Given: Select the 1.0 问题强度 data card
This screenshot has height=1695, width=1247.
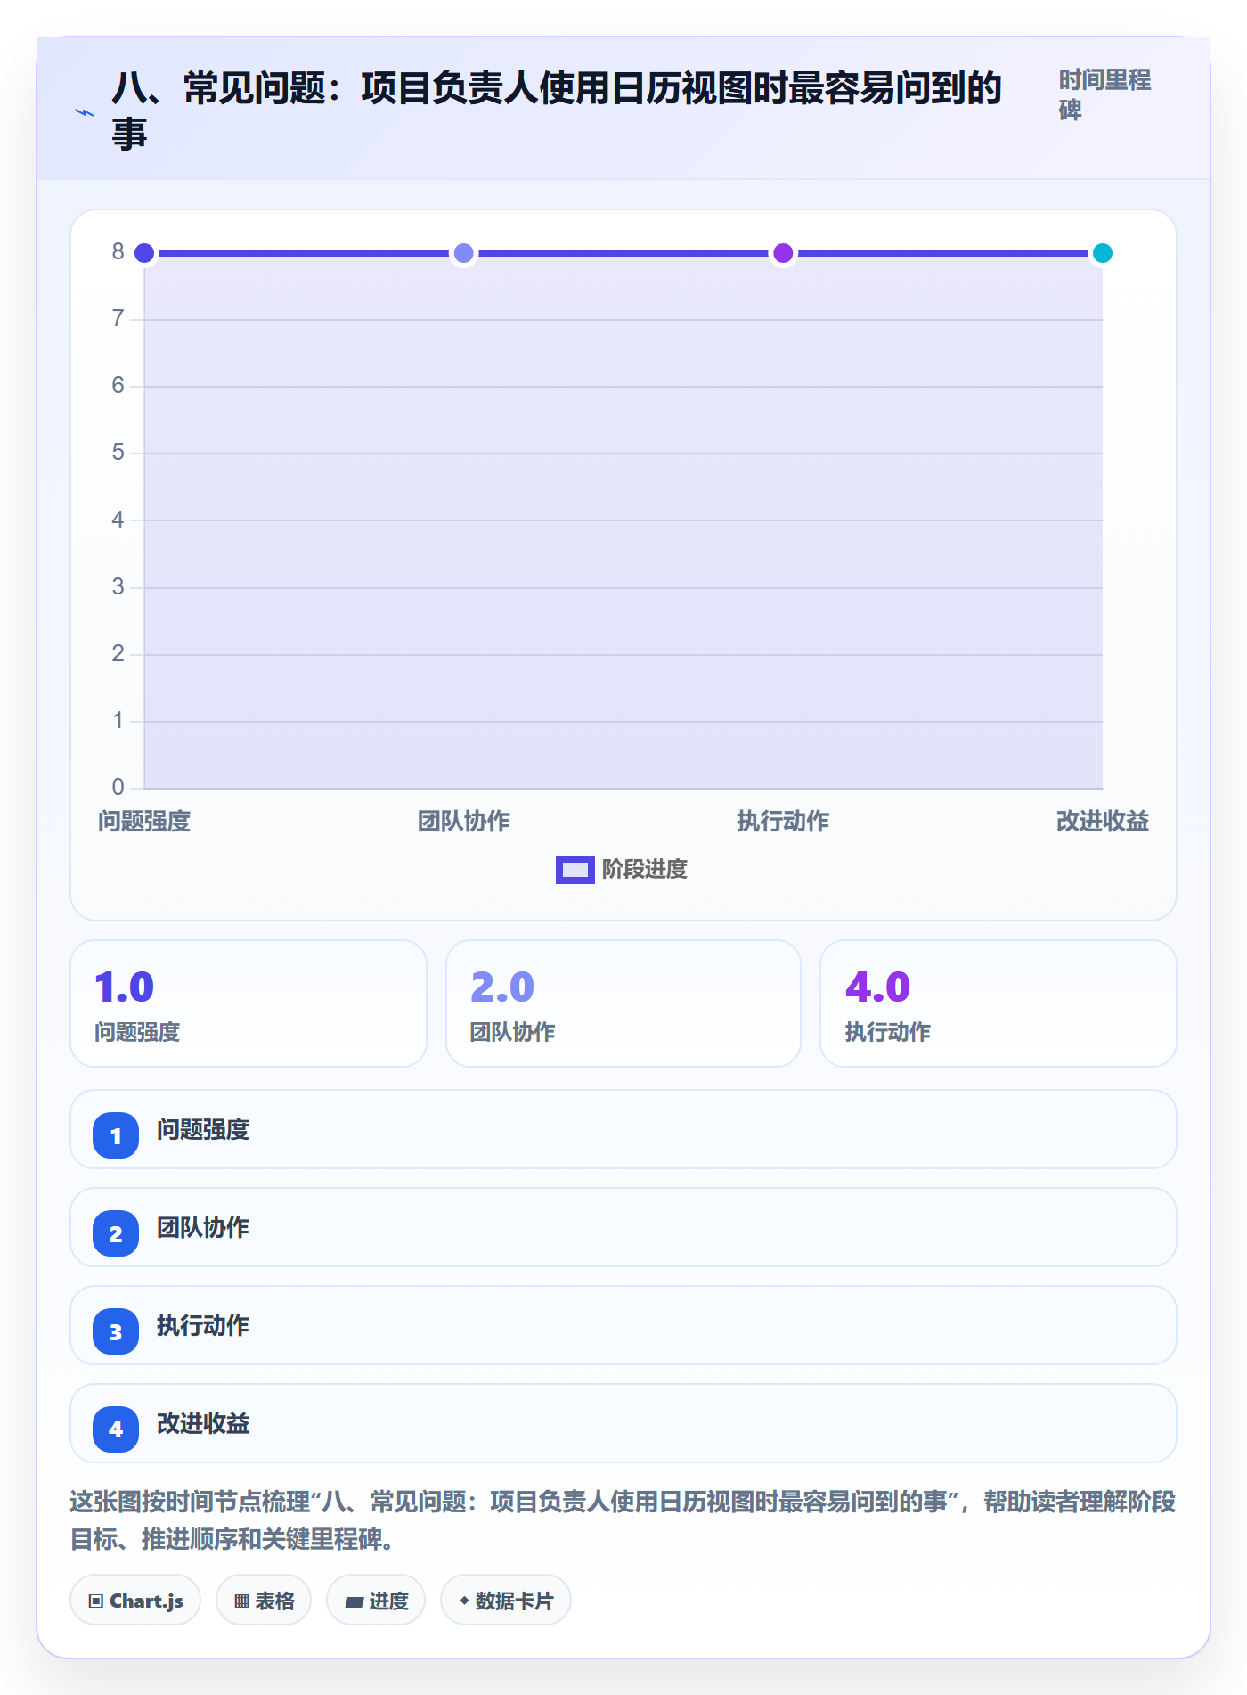Looking at the screenshot, I should [249, 1003].
